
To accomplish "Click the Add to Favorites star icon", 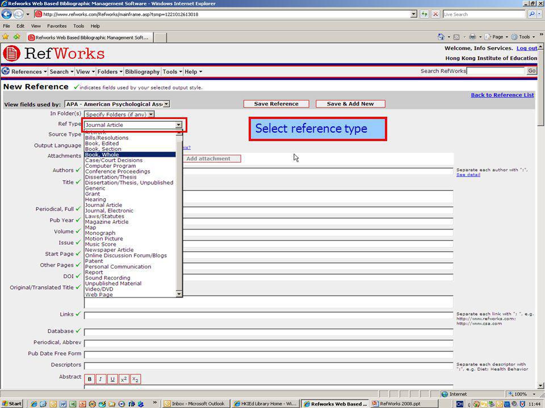I will click(x=16, y=37).
